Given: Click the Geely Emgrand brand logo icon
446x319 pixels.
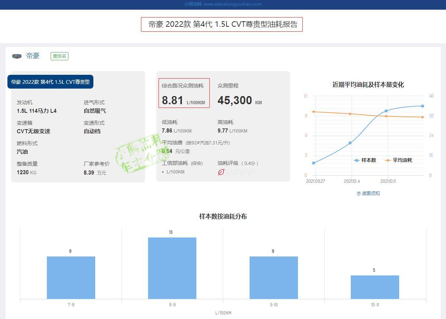Looking at the screenshot, I should pos(17,56).
